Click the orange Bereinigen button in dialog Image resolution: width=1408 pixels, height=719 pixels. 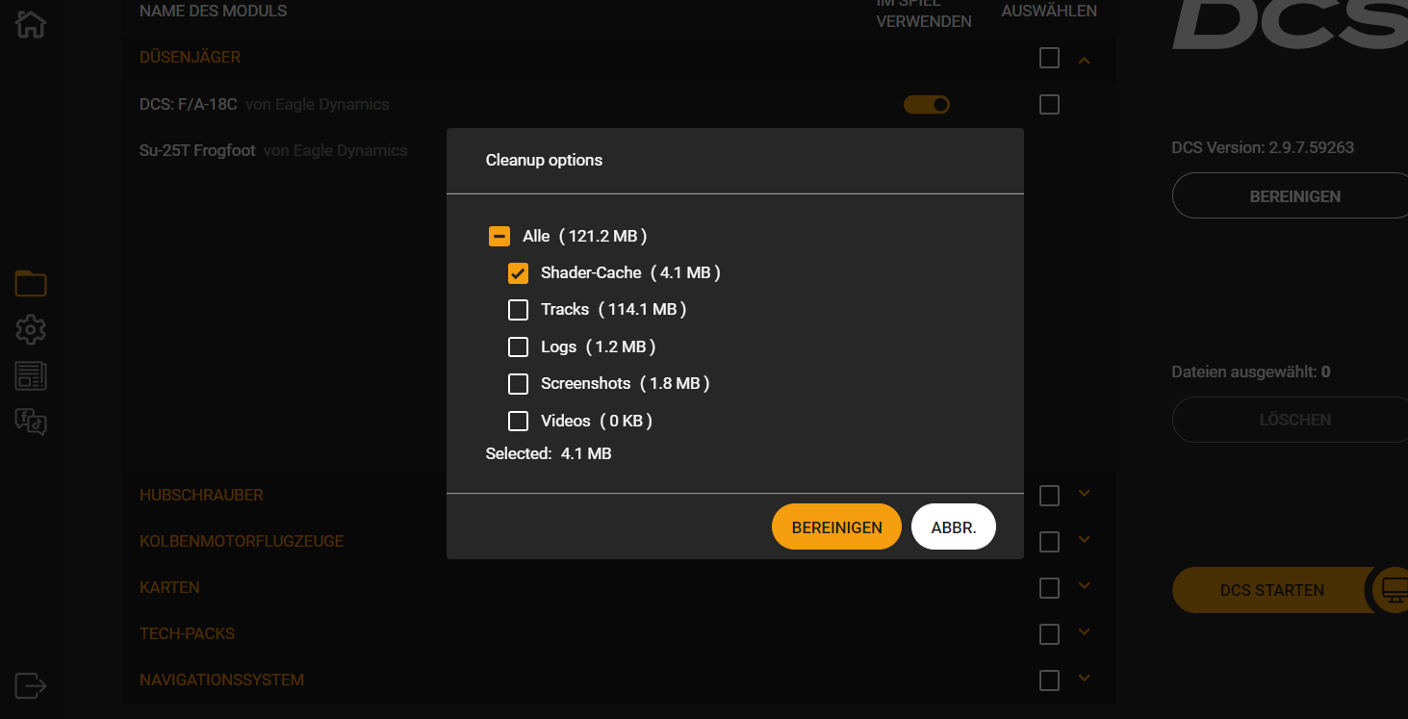tap(836, 527)
